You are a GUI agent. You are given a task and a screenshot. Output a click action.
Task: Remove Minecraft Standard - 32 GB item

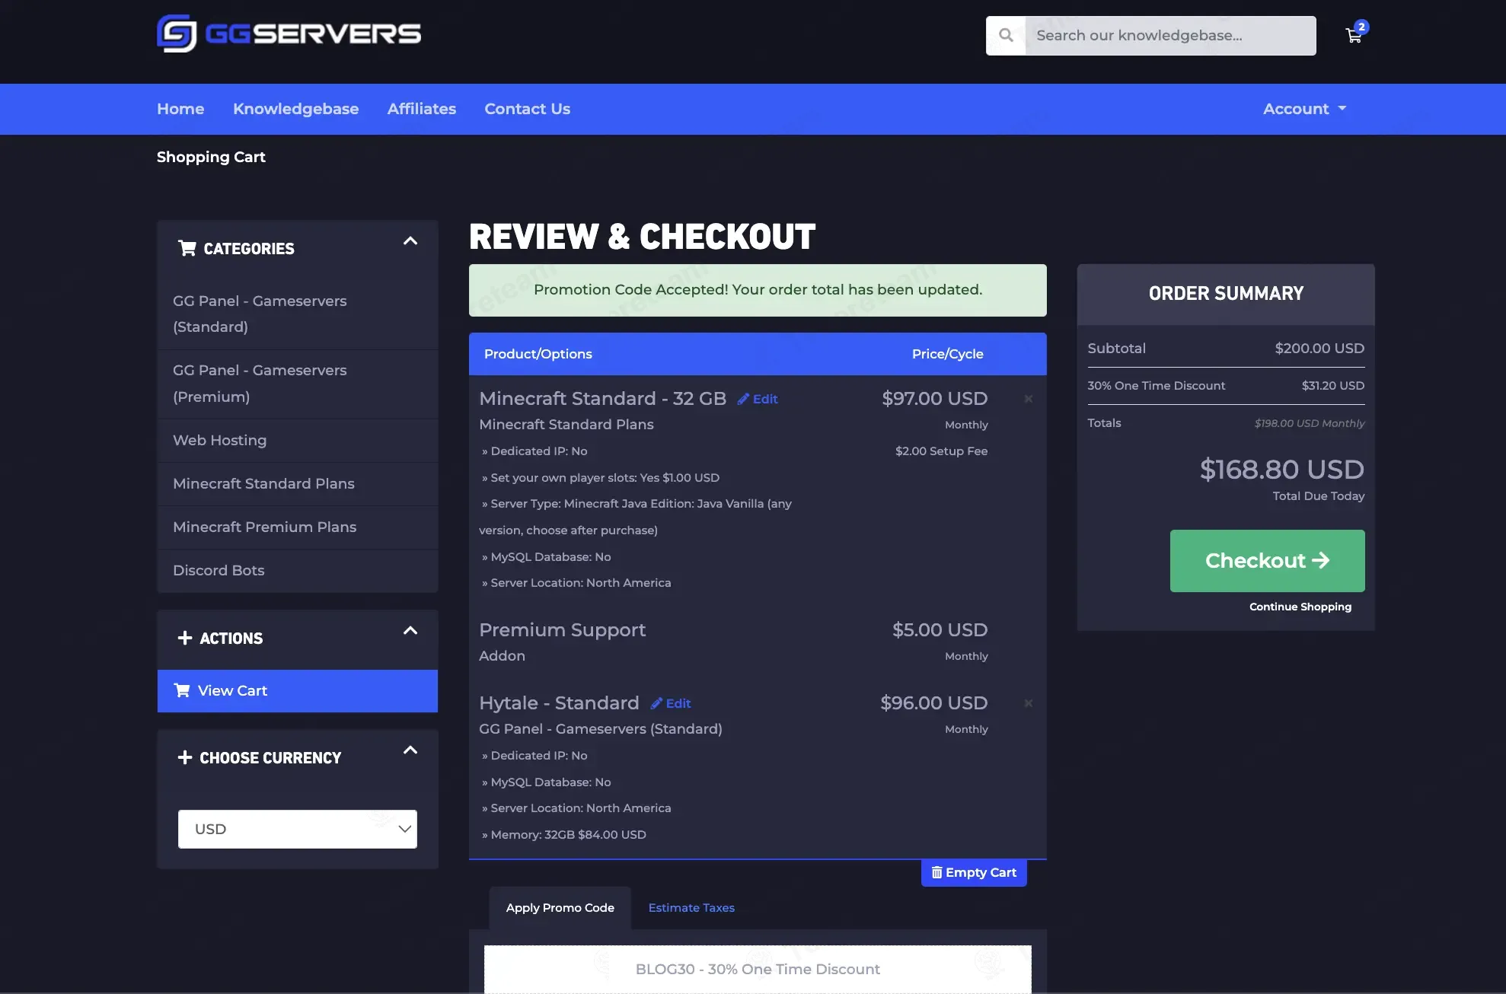point(1029,399)
